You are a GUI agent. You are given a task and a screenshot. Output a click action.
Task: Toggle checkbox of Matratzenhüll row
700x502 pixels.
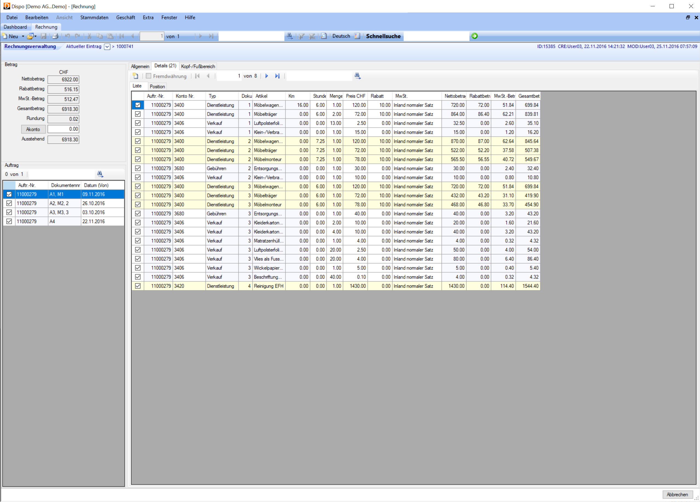(x=138, y=241)
